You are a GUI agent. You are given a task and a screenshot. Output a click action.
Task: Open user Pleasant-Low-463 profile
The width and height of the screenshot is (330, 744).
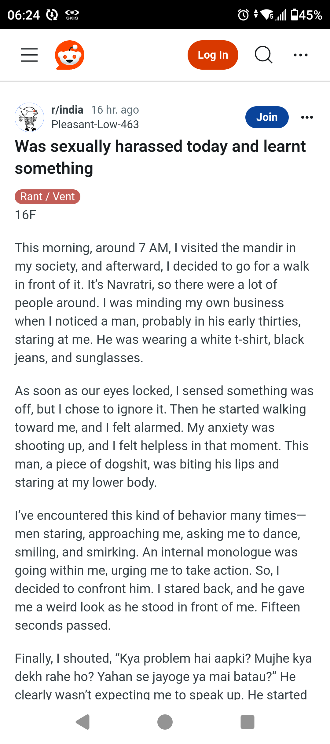95,125
